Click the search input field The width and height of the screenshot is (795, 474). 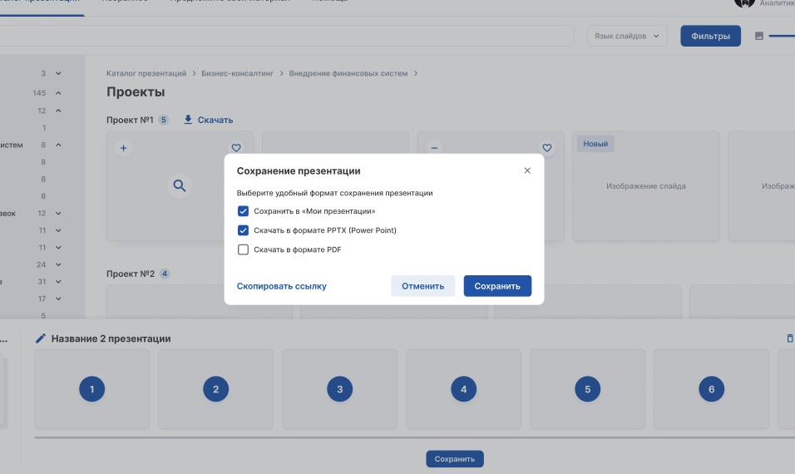[287, 36]
